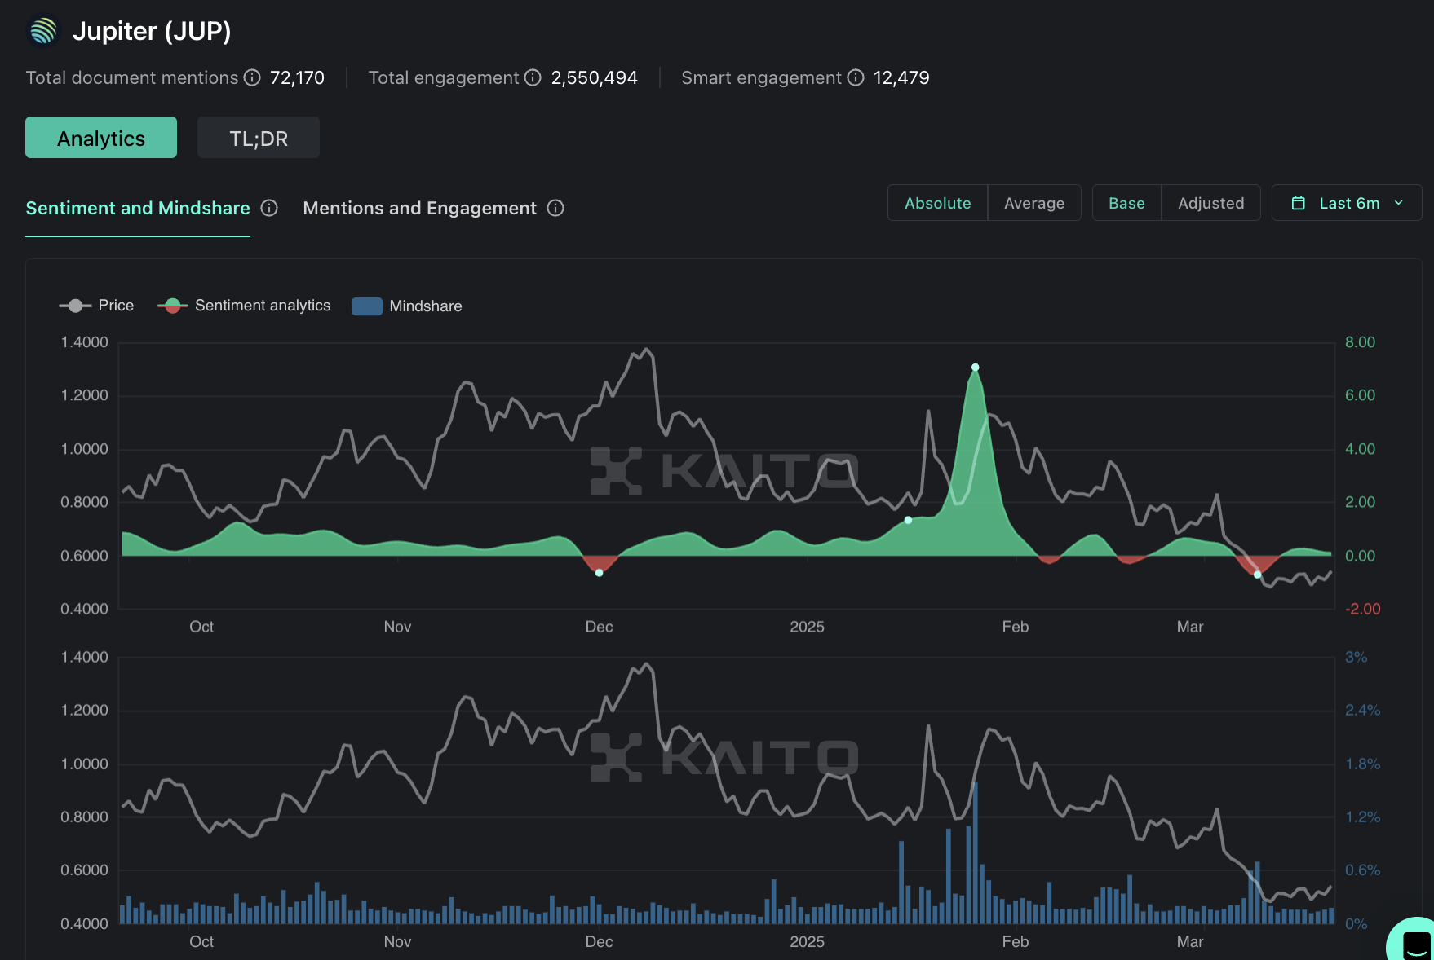Viewport: 1434px width, 960px height.
Task: Open the Sentiment and Mindshare tab
Action: [138, 208]
